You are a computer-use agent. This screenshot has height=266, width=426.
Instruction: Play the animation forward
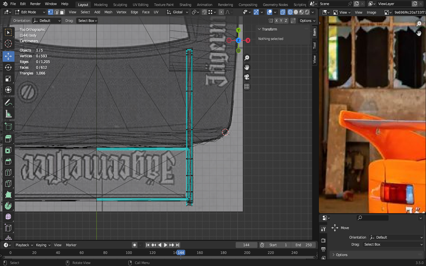(166, 245)
